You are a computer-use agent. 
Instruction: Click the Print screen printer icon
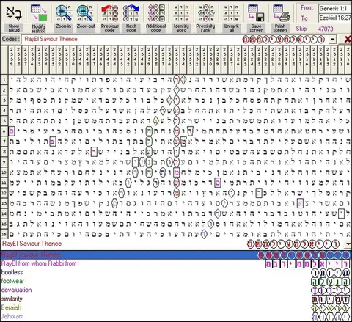point(282,12)
